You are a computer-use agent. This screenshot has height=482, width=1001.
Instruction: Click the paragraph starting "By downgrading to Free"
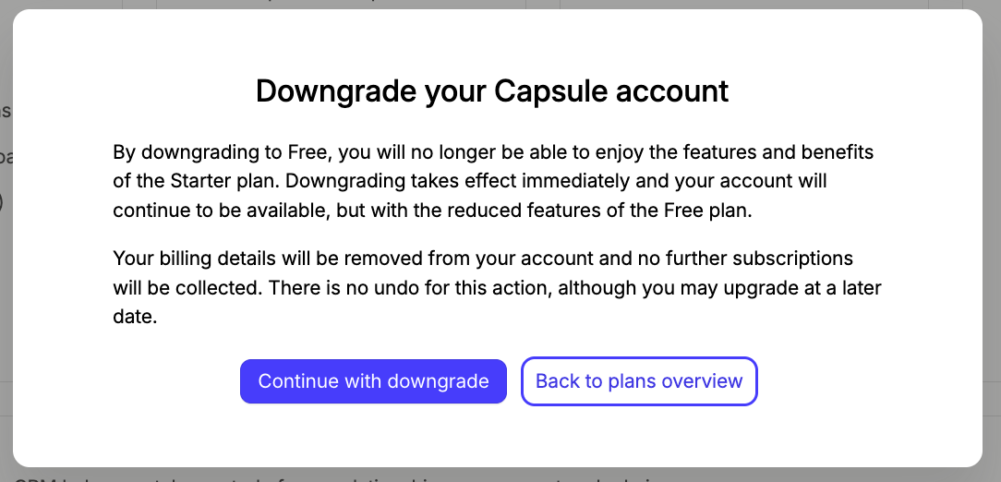(493, 182)
